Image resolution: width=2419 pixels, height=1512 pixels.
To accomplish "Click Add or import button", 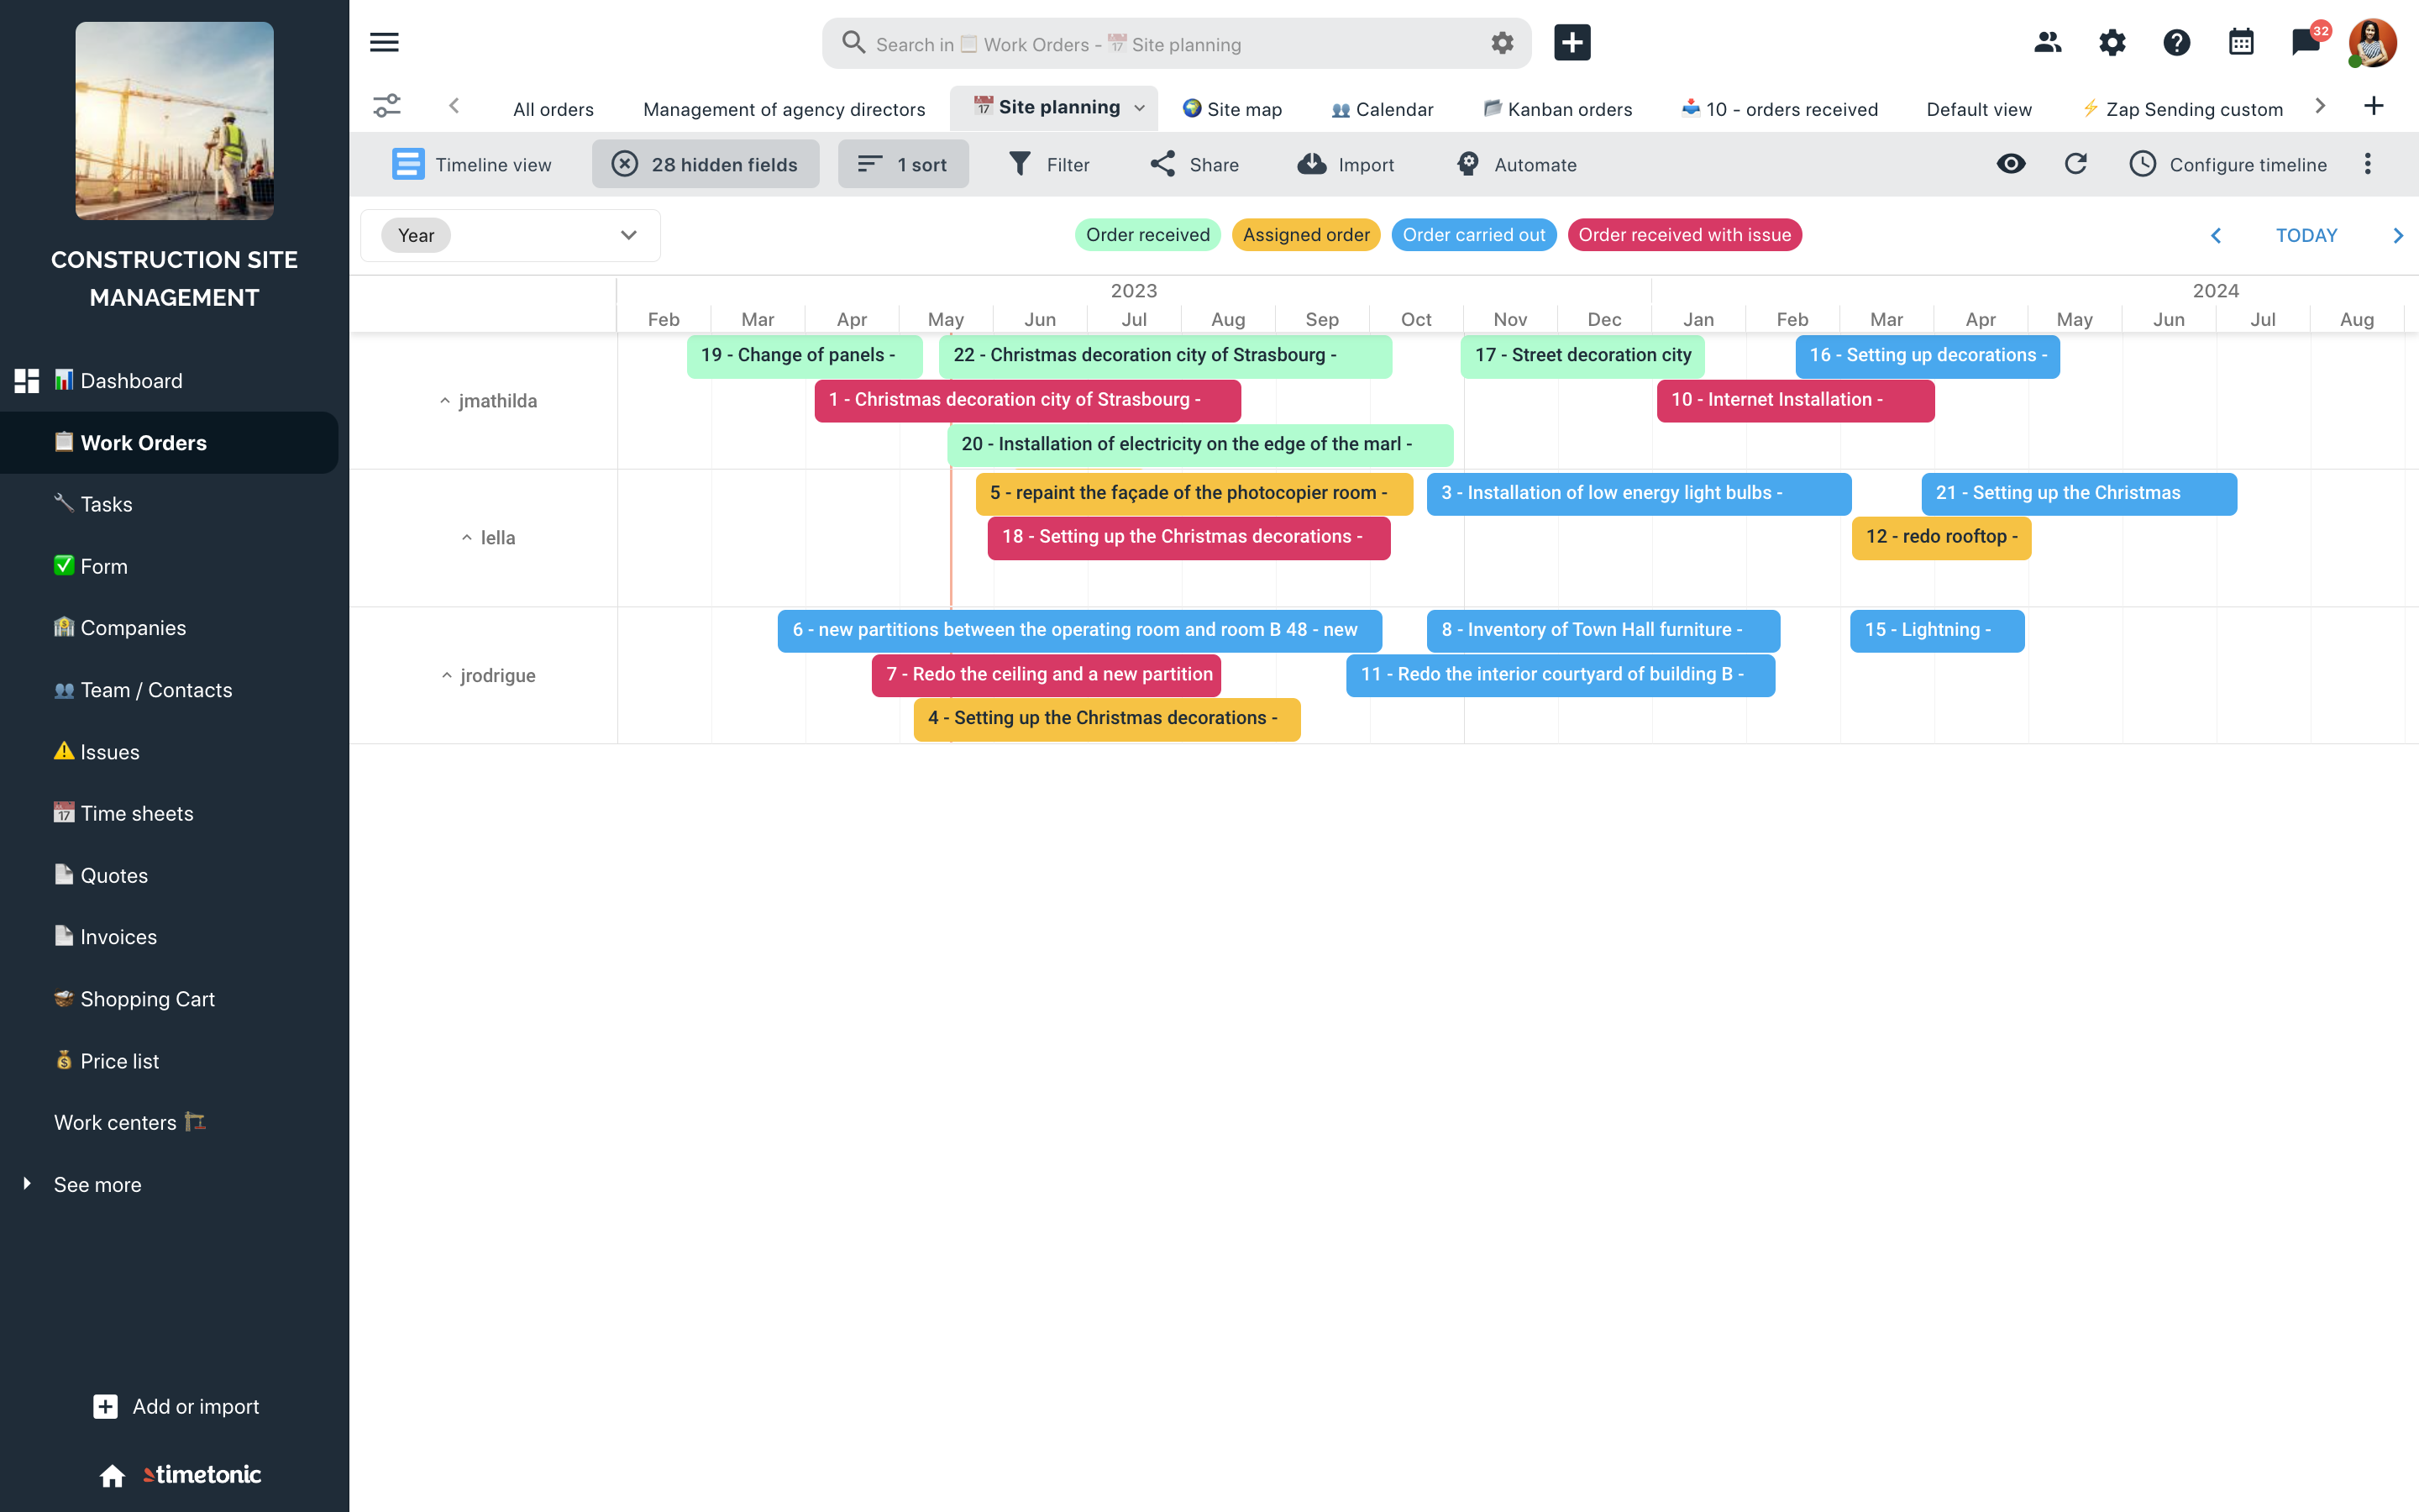I will tap(176, 1406).
